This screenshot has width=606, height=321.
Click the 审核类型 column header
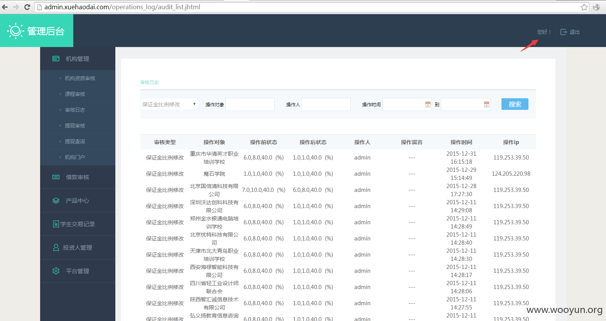(165, 142)
